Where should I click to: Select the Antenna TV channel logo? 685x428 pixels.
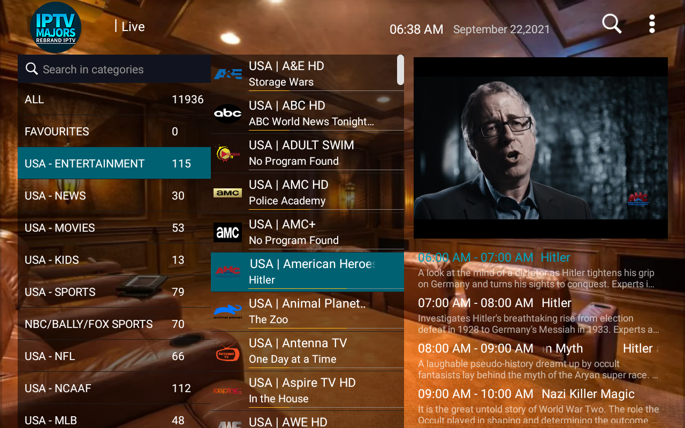tap(228, 351)
